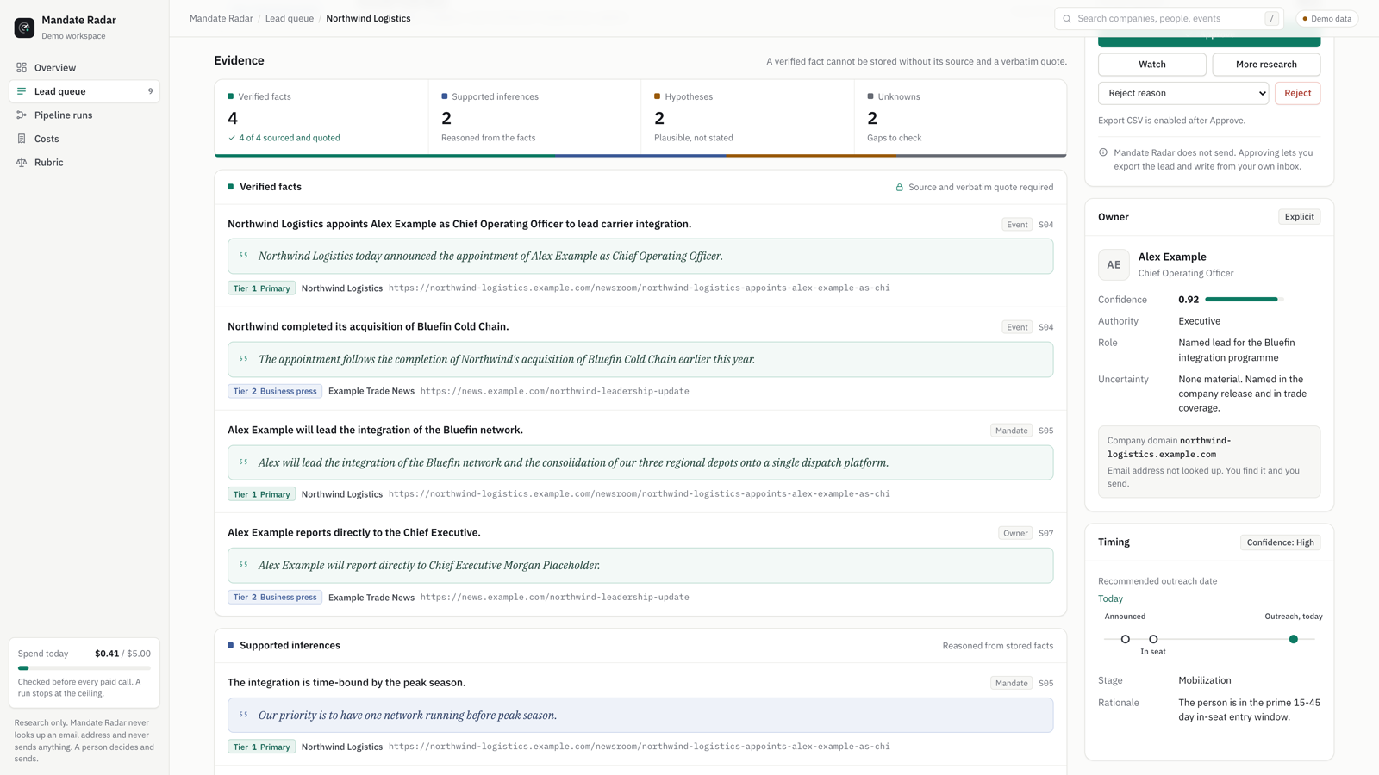
Task: Select the Hypotheses summary card
Action: click(747, 117)
